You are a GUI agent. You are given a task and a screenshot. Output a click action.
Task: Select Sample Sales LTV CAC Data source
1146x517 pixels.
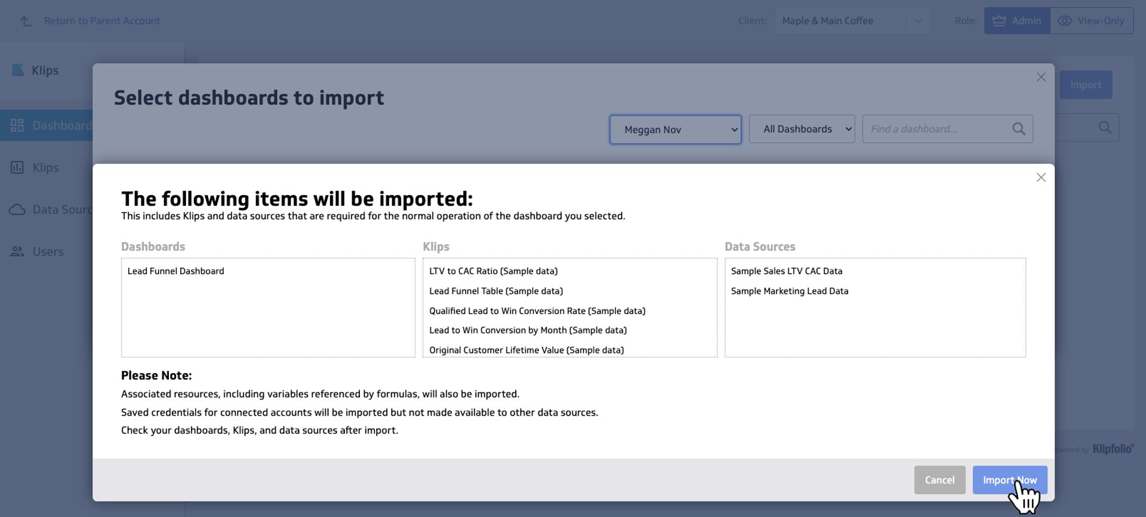(787, 271)
